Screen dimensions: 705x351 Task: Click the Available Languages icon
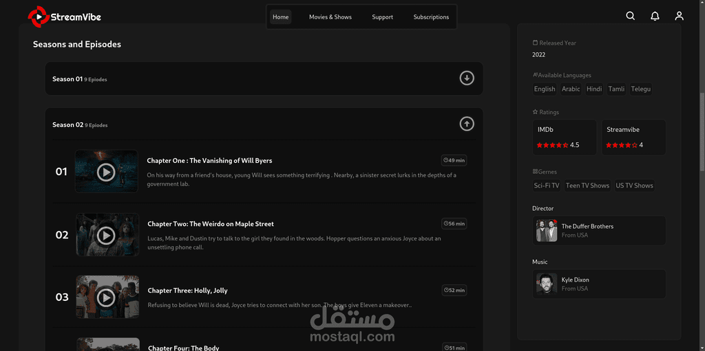pos(535,75)
